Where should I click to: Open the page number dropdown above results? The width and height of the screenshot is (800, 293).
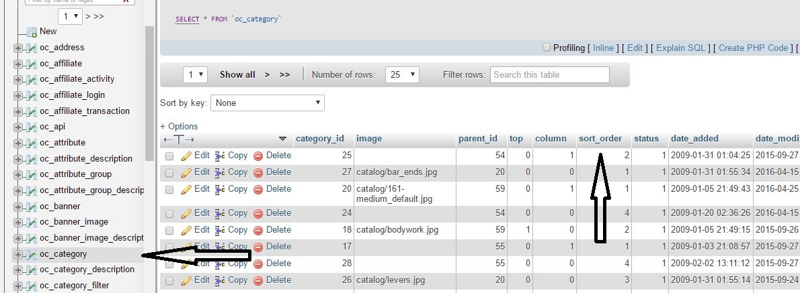tap(195, 75)
